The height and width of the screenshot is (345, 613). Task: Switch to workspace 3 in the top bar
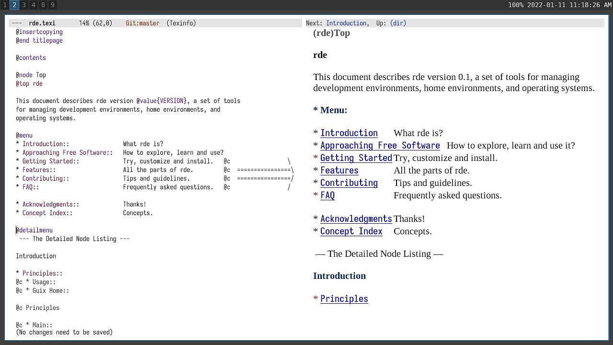click(x=24, y=5)
